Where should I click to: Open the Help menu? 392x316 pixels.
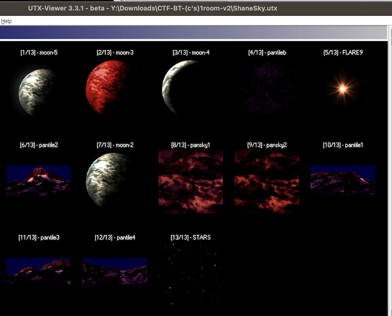[6, 22]
